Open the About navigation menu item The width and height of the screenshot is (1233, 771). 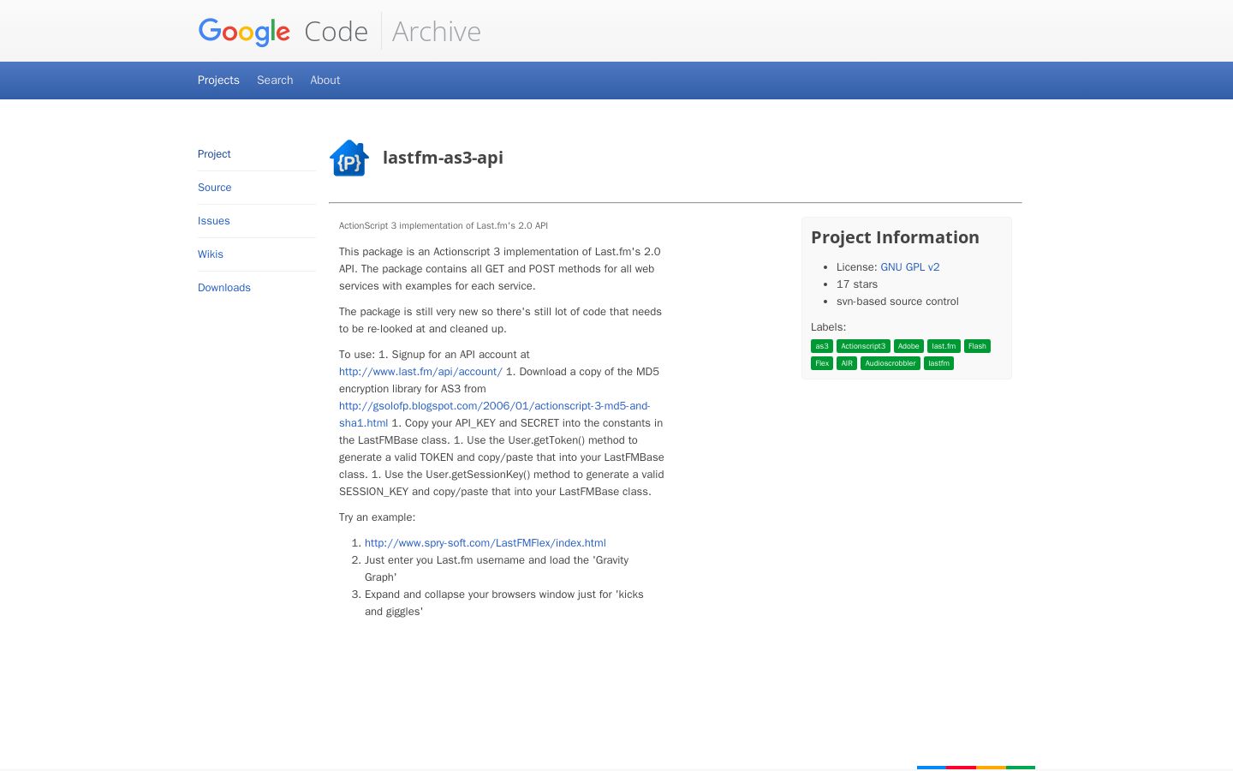click(325, 80)
